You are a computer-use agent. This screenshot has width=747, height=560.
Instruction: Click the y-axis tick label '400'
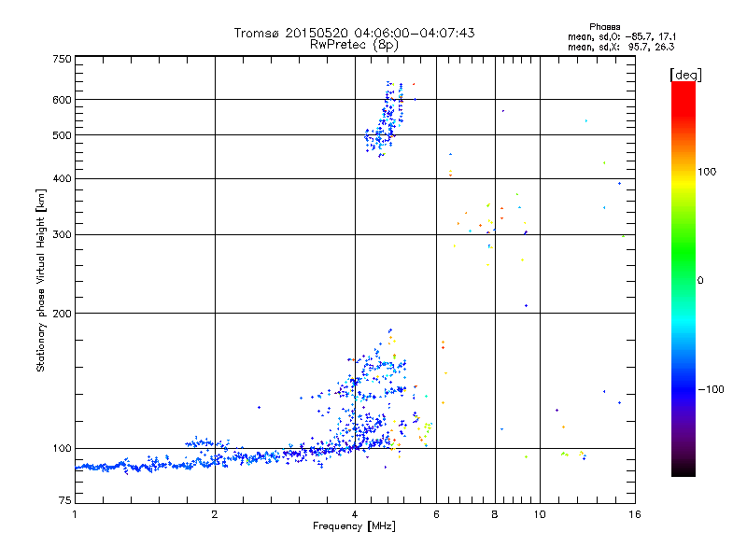[62, 178]
